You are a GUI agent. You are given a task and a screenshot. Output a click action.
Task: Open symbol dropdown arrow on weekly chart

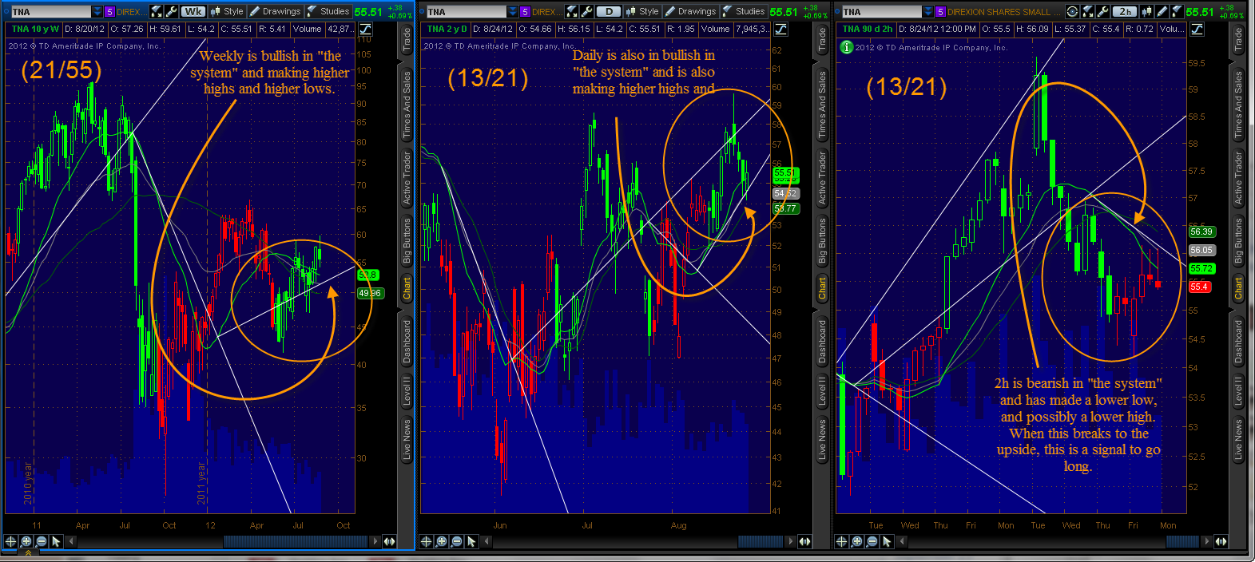(97, 11)
